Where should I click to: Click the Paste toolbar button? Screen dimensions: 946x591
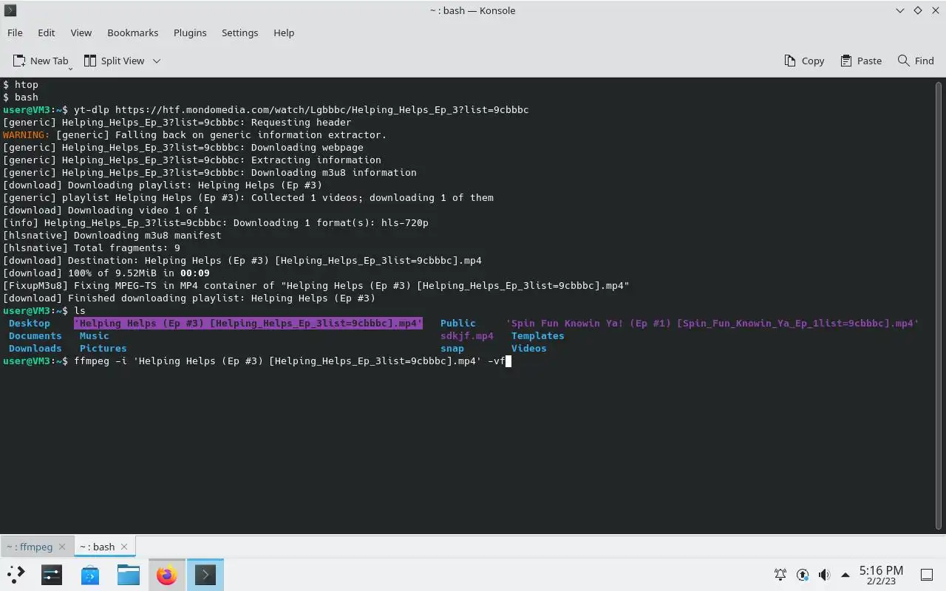tap(861, 61)
